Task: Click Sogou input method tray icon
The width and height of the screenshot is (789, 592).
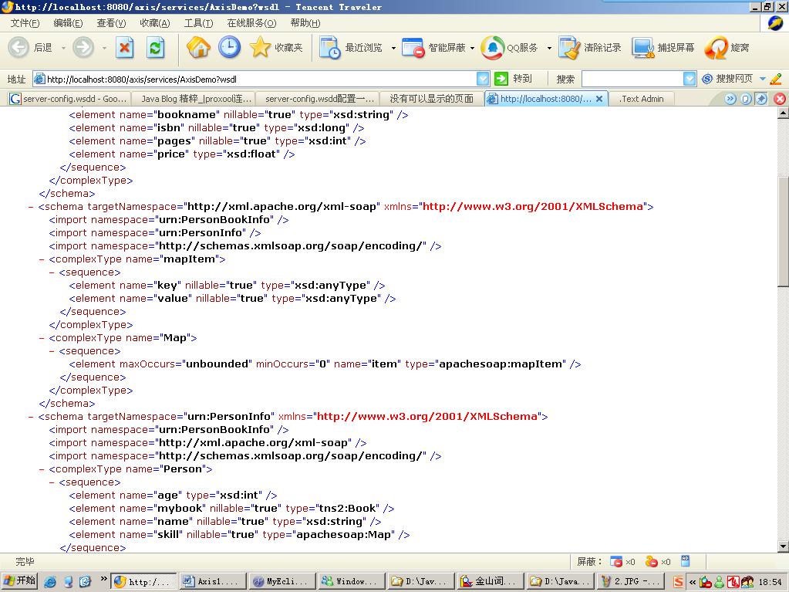Action: [678, 582]
